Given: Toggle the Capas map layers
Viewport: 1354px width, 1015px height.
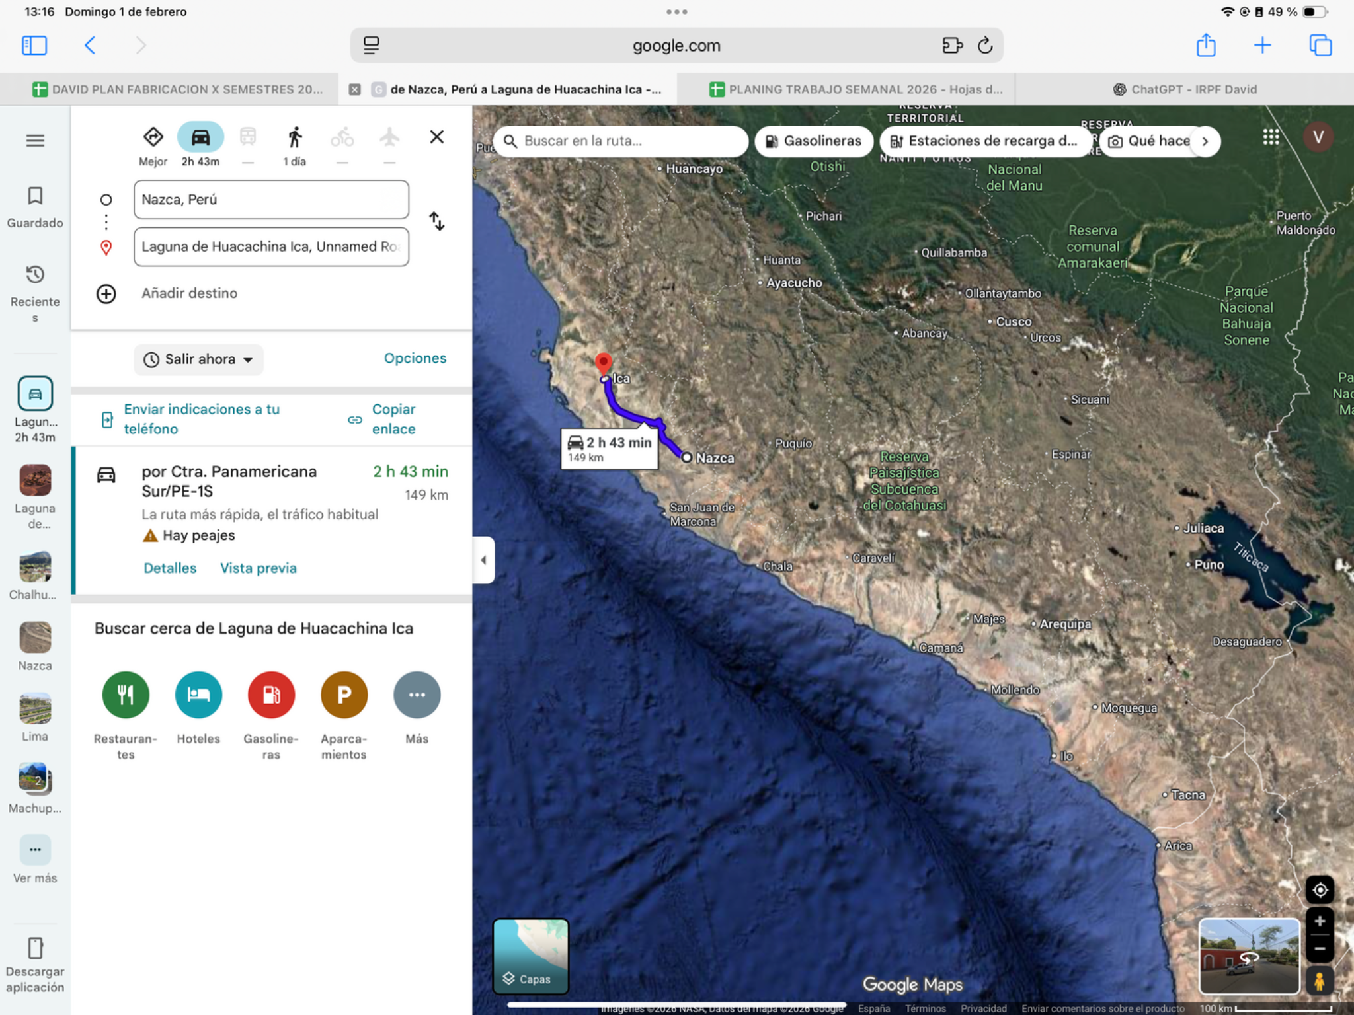Looking at the screenshot, I should [530, 956].
